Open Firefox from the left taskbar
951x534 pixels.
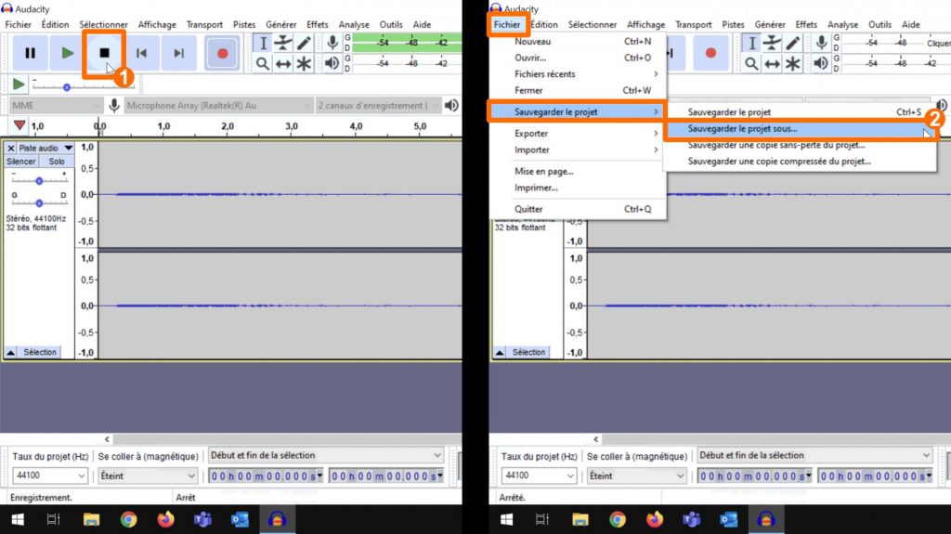[x=166, y=519]
